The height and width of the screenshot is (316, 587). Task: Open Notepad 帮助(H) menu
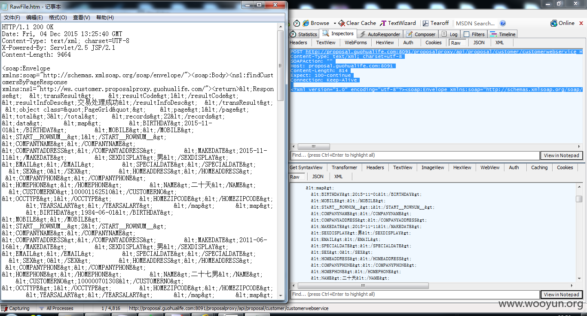(105, 18)
